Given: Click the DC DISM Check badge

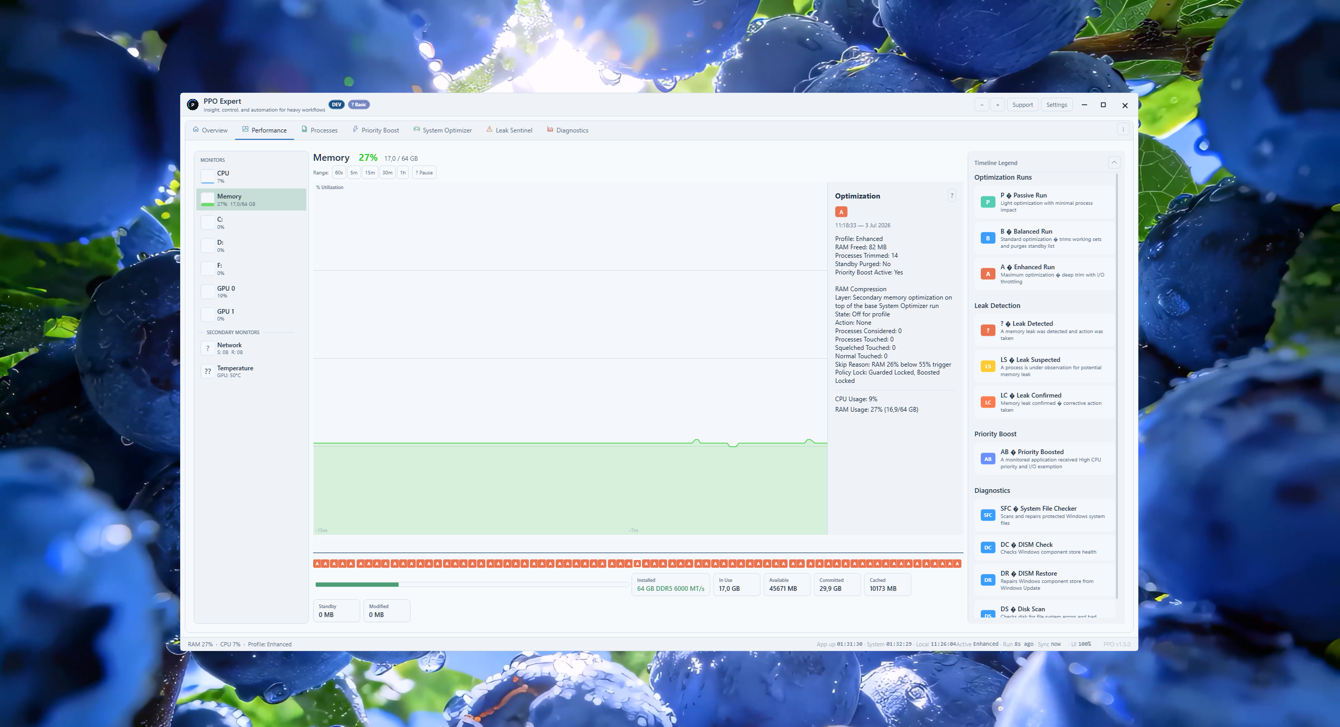Looking at the screenshot, I should click(988, 548).
